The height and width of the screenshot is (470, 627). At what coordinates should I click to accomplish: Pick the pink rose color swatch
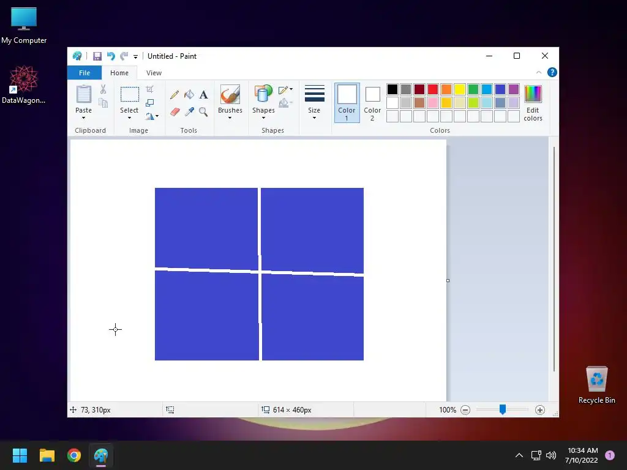pyautogui.click(x=433, y=103)
